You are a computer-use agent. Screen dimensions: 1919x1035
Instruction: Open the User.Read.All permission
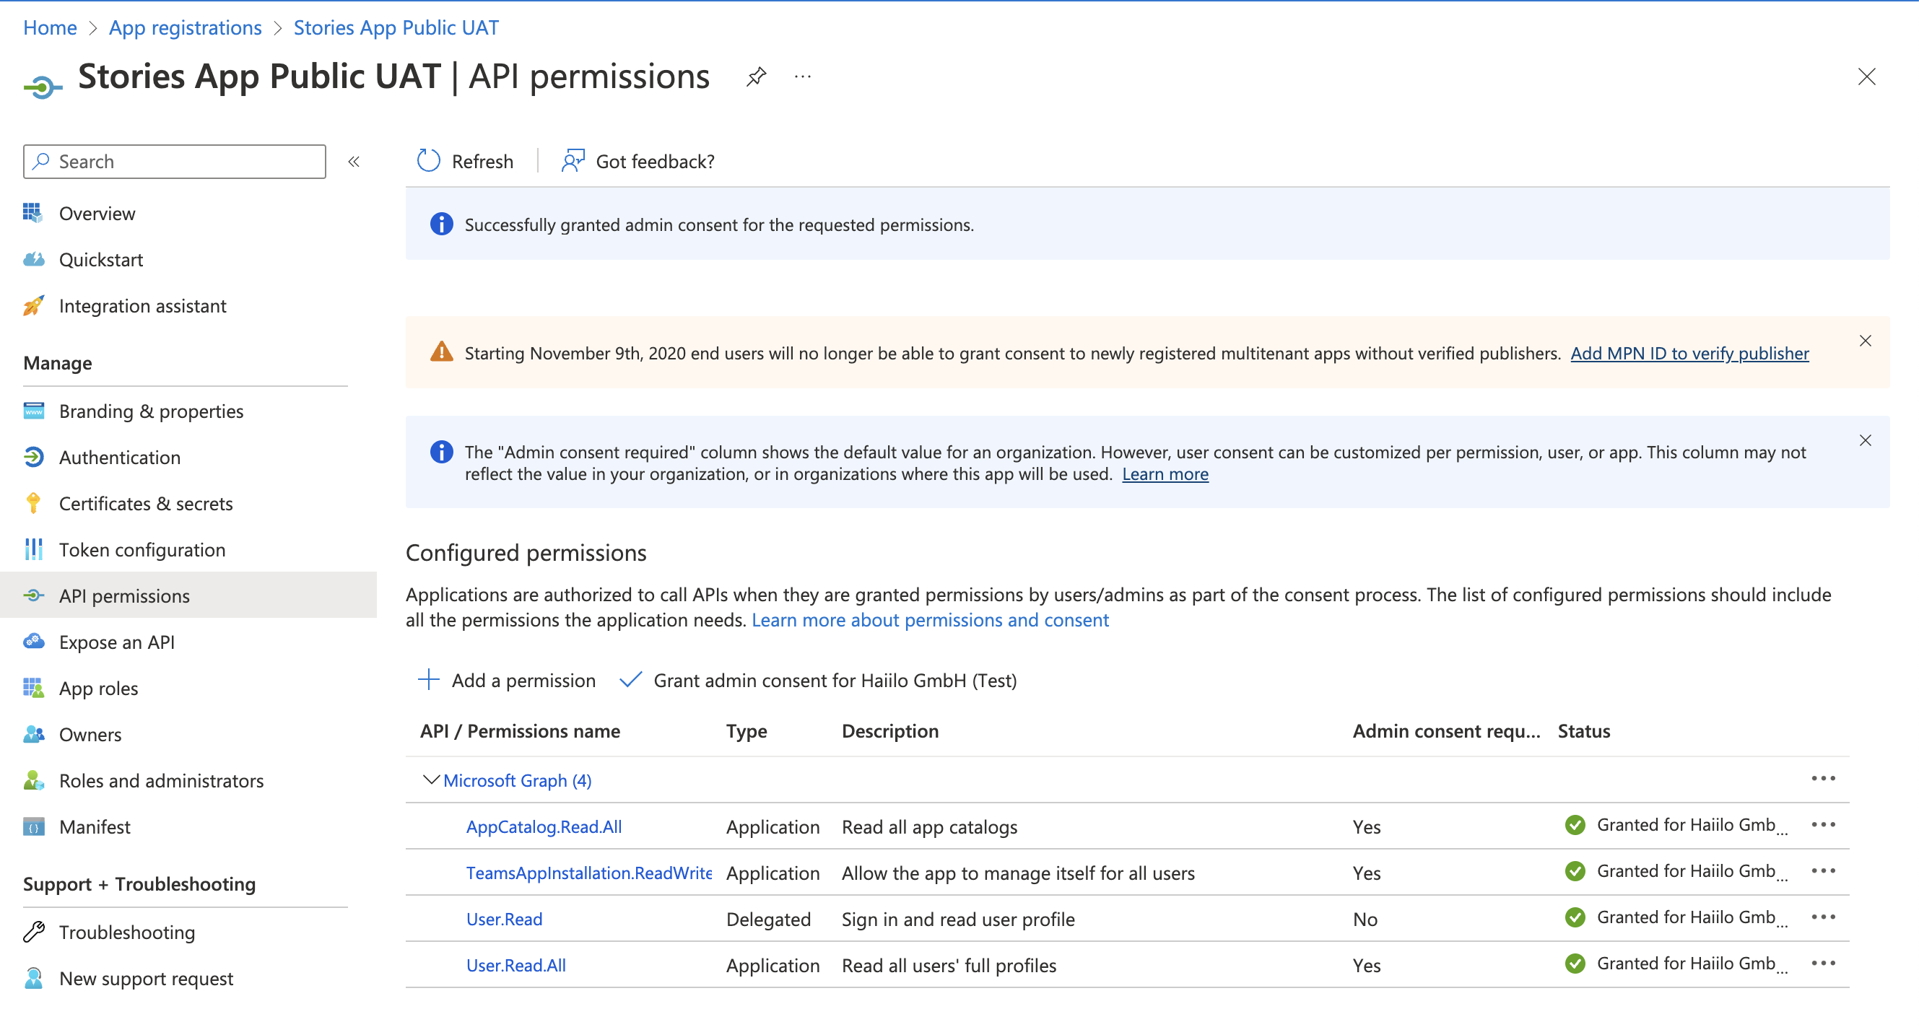[x=515, y=965]
